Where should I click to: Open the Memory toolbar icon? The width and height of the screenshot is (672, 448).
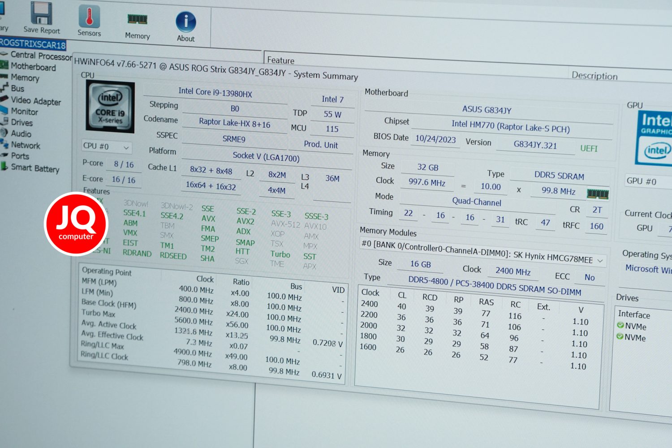[x=137, y=19]
